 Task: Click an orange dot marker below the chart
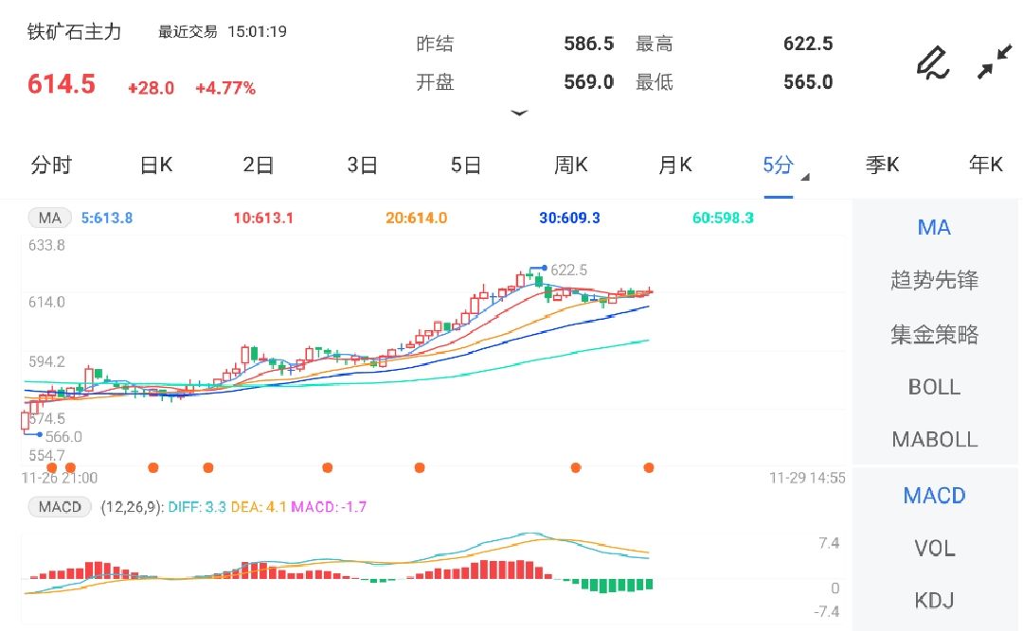pos(327,466)
